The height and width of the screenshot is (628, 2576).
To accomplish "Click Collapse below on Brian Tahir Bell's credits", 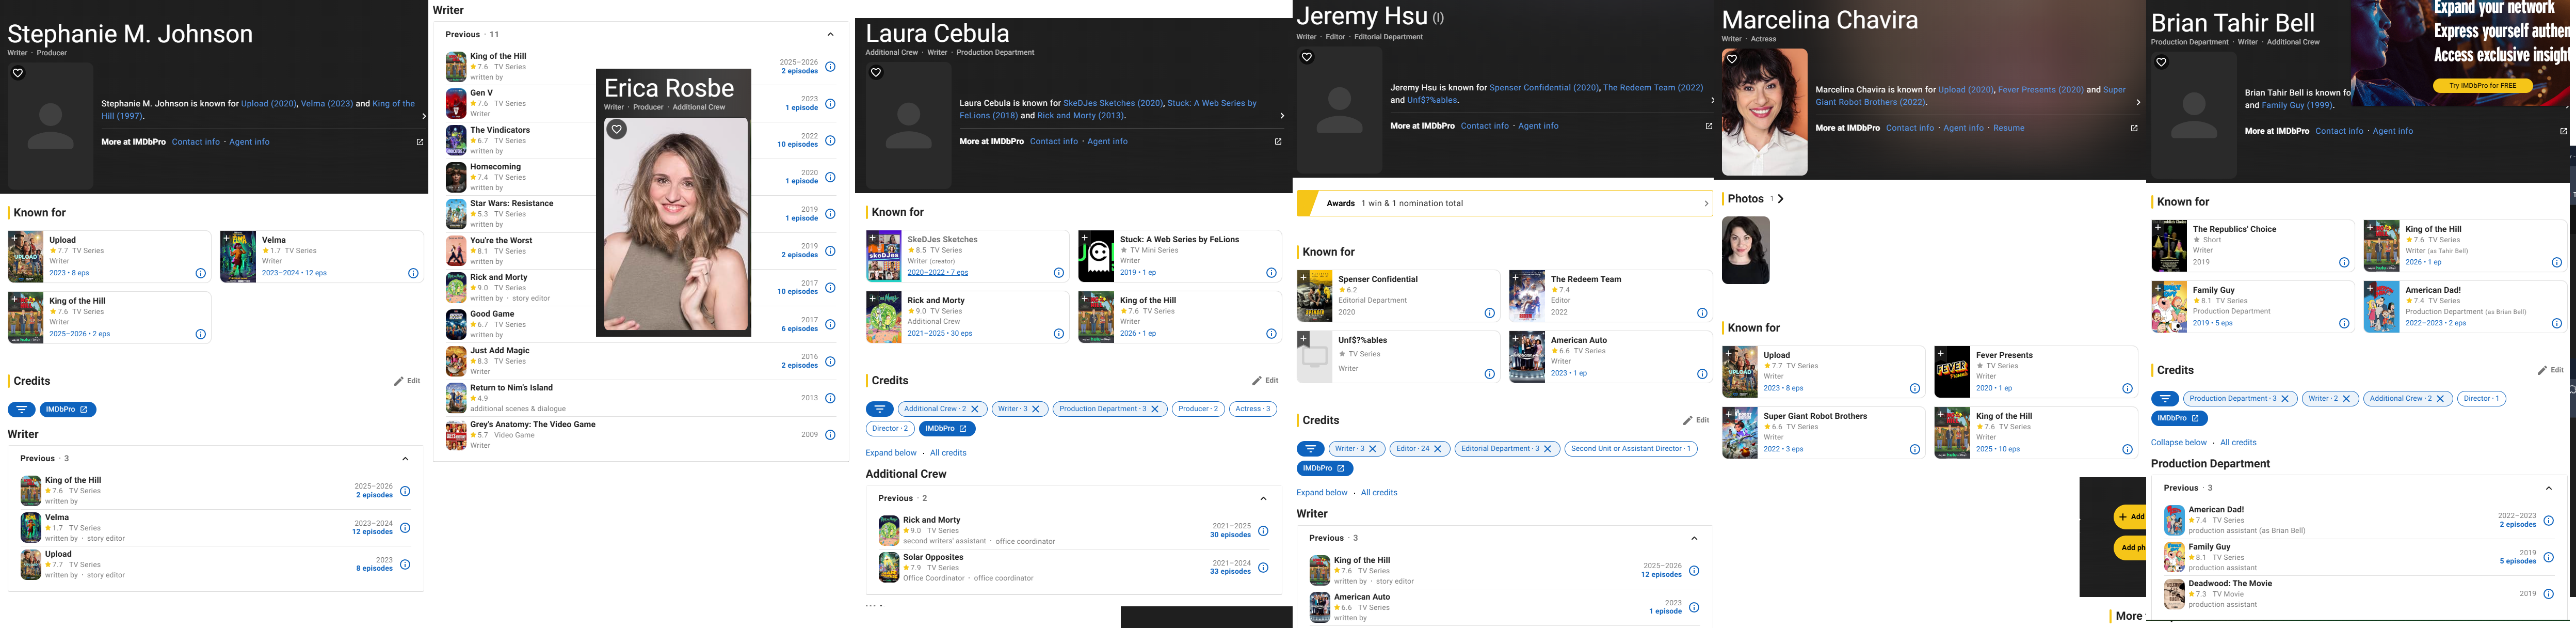I will point(2179,443).
